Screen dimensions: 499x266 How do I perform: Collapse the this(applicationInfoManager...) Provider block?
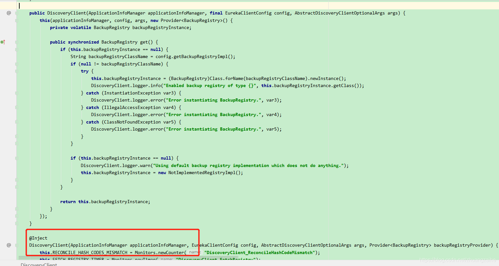point(16,20)
